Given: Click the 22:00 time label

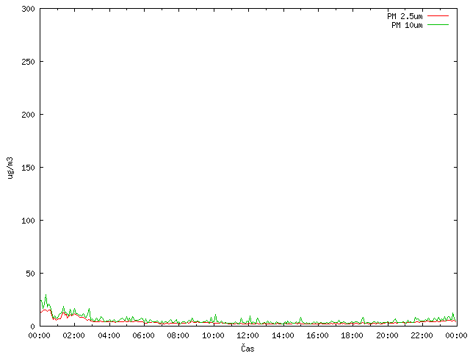Looking at the screenshot, I should point(422,335).
